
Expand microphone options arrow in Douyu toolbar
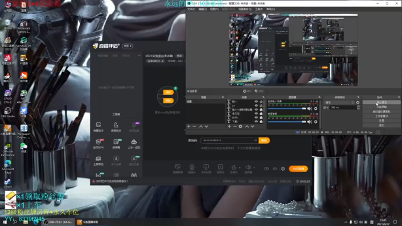[x=240, y=168]
